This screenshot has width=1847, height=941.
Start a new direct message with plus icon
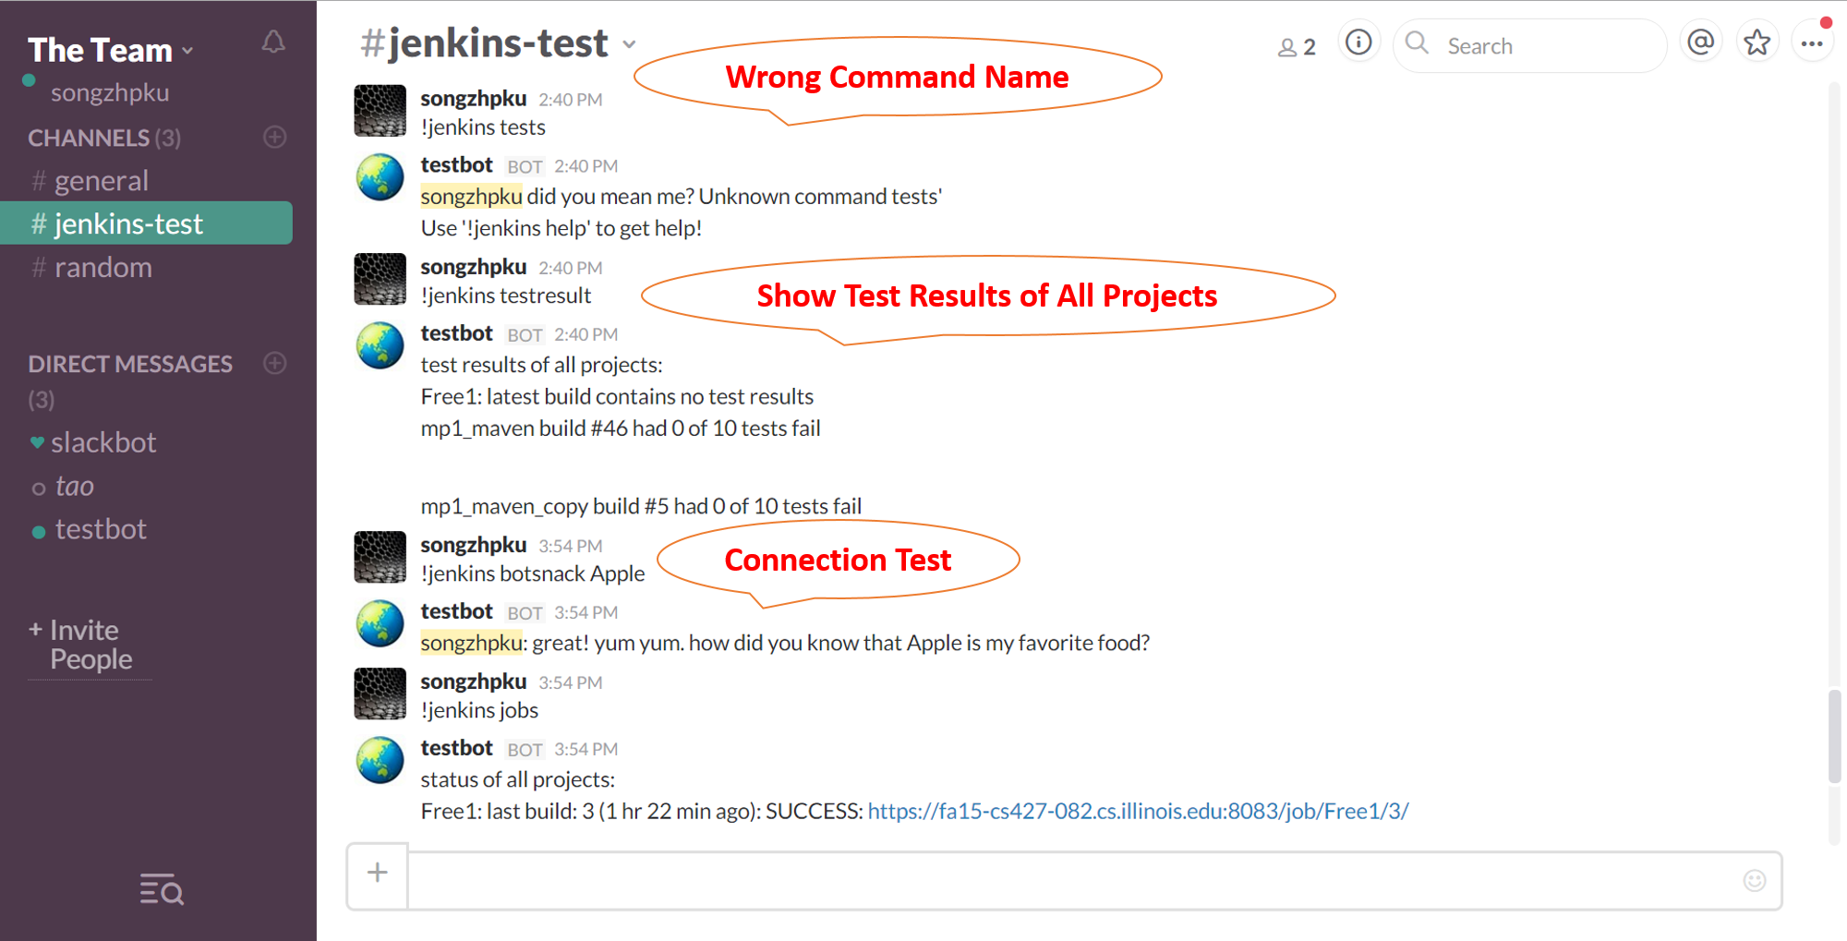tap(275, 363)
